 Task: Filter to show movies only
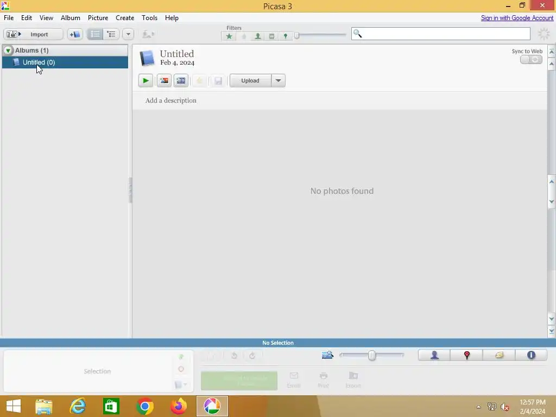271,36
